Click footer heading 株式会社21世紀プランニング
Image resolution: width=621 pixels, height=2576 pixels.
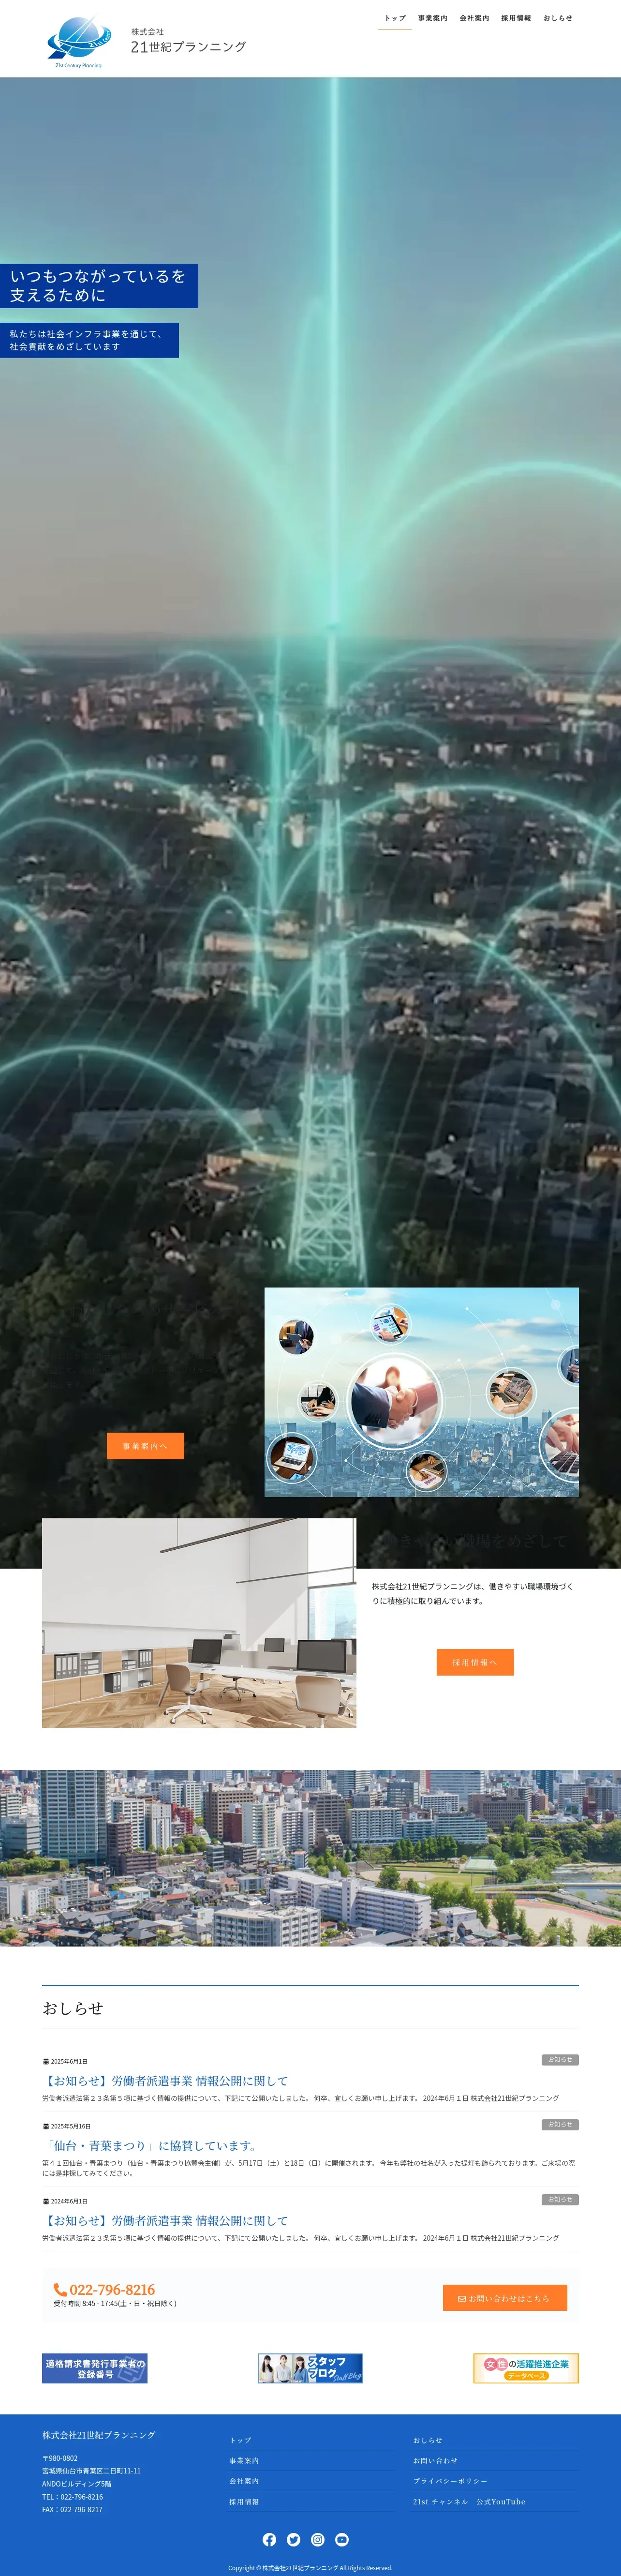pyautogui.click(x=99, y=2436)
